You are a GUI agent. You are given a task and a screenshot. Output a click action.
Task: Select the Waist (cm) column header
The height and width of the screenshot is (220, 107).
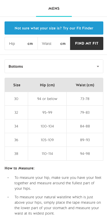85,85
